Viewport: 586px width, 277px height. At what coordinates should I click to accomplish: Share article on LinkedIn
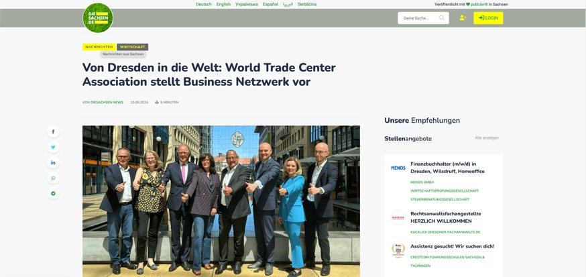[x=53, y=162]
